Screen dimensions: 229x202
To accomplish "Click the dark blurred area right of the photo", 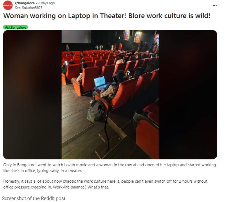I will (x=188, y=95).
